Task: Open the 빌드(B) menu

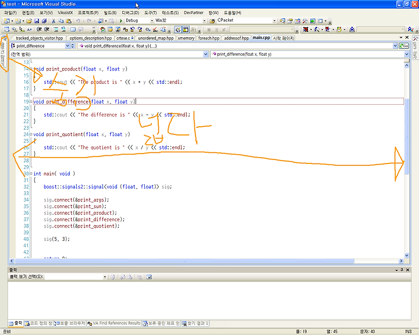Action: [x=110, y=13]
